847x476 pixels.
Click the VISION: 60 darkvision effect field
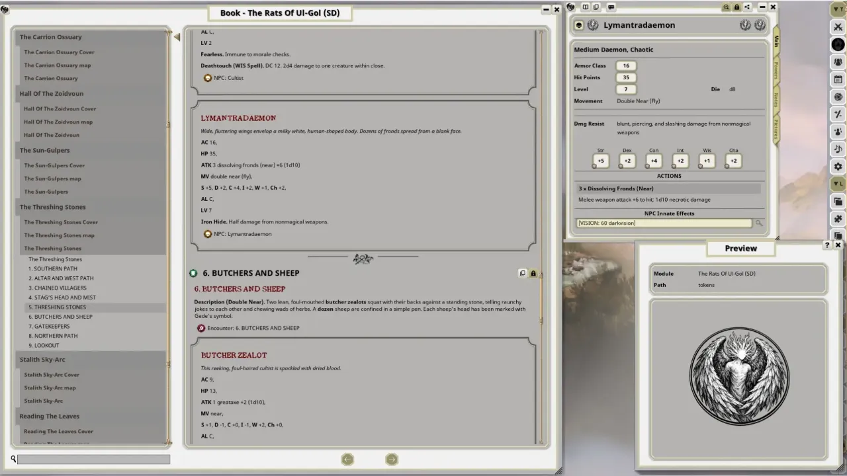(664, 223)
